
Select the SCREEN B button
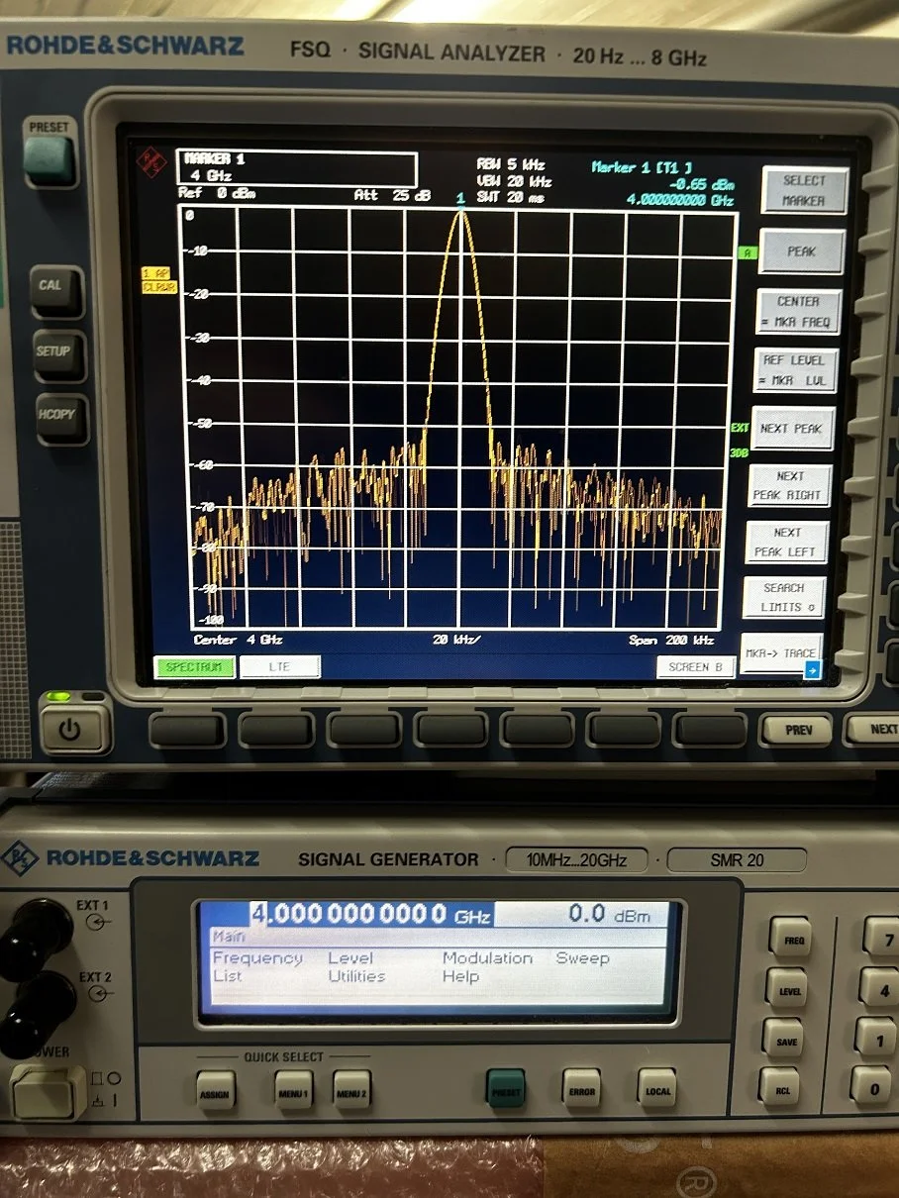click(x=695, y=667)
